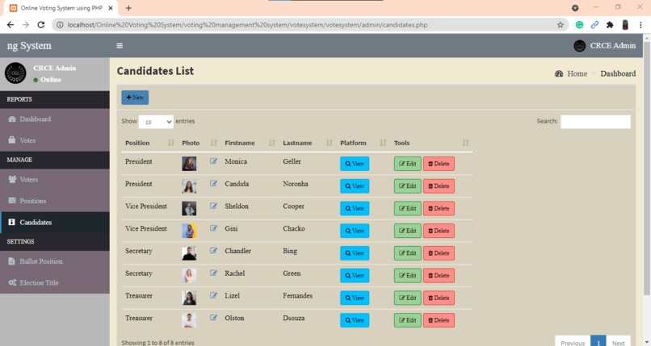
Task: Edit photo icon for Monica Geller
Action: coord(213,161)
